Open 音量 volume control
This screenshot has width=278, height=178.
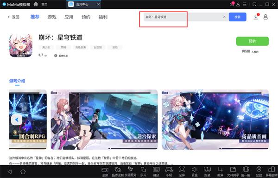point(195,172)
